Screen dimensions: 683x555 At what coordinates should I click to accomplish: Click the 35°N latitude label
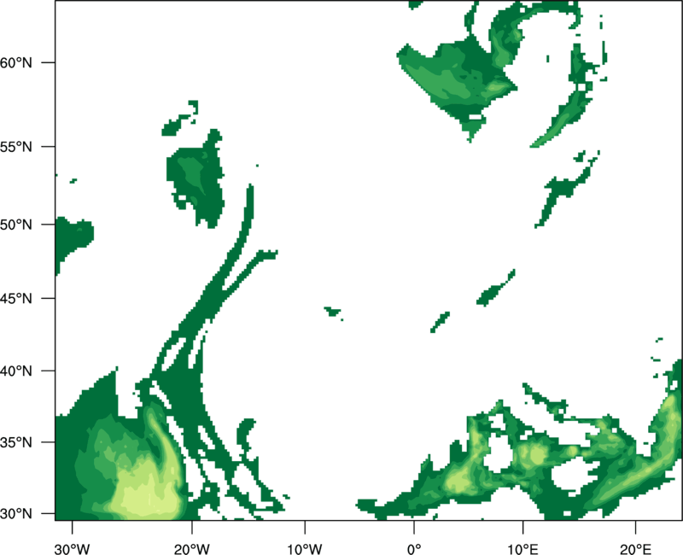16,442
